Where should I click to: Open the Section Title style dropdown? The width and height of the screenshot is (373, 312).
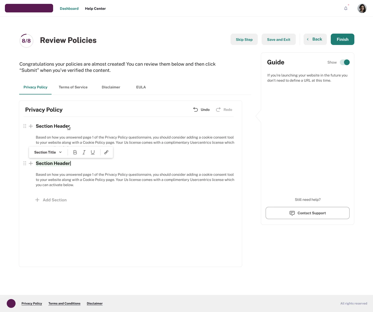pyautogui.click(x=48, y=152)
